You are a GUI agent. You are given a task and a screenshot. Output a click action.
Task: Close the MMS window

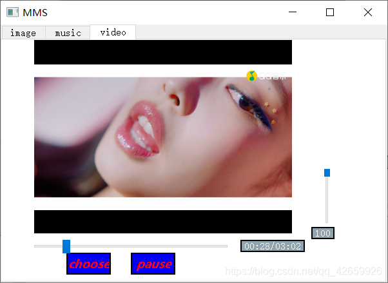[368, 12]
